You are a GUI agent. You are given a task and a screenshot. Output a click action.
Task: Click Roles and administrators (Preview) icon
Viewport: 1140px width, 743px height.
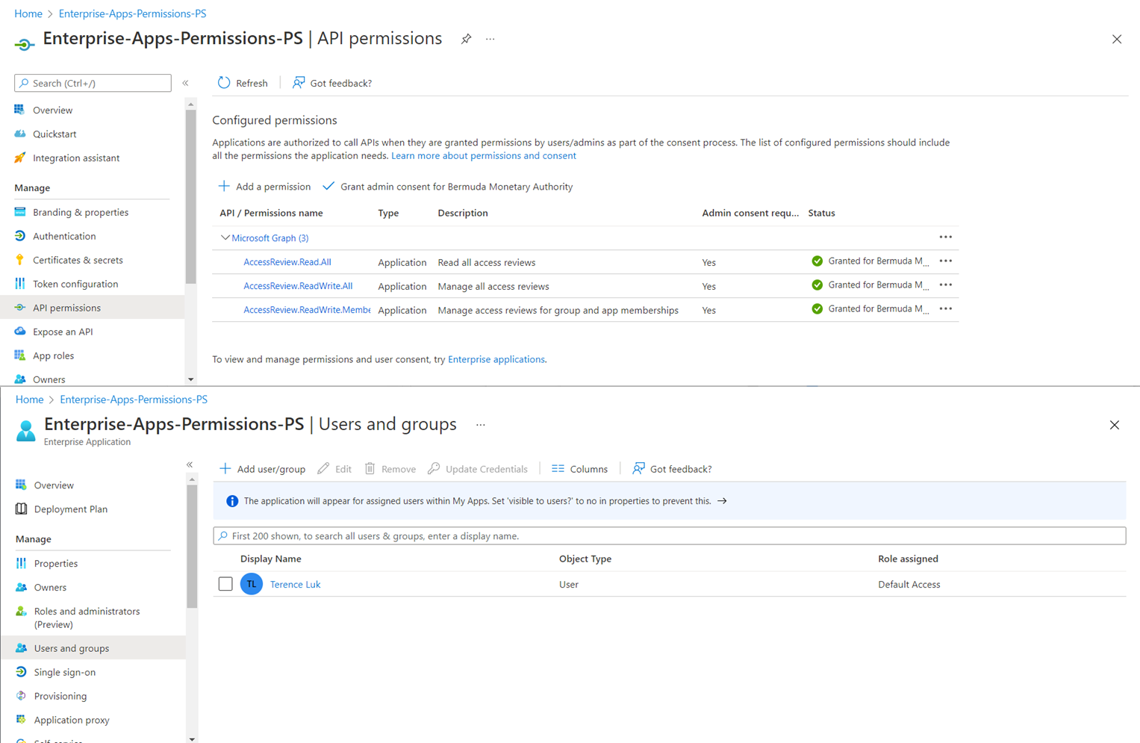pos(21,611)
